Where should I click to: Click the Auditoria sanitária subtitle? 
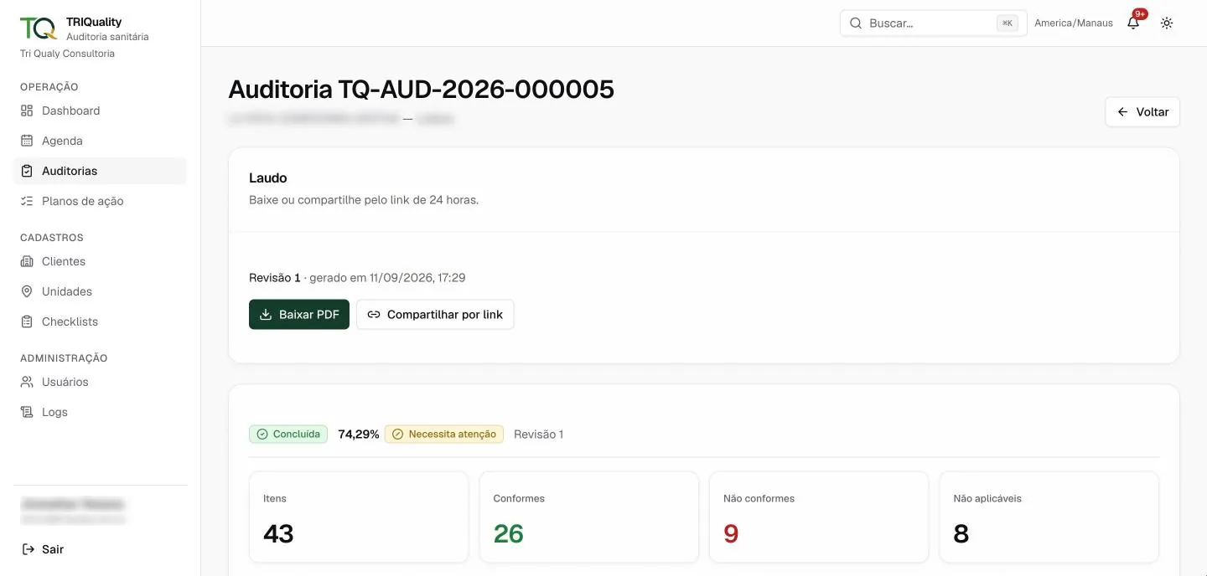pyautogui.click(x=107, y=37)
